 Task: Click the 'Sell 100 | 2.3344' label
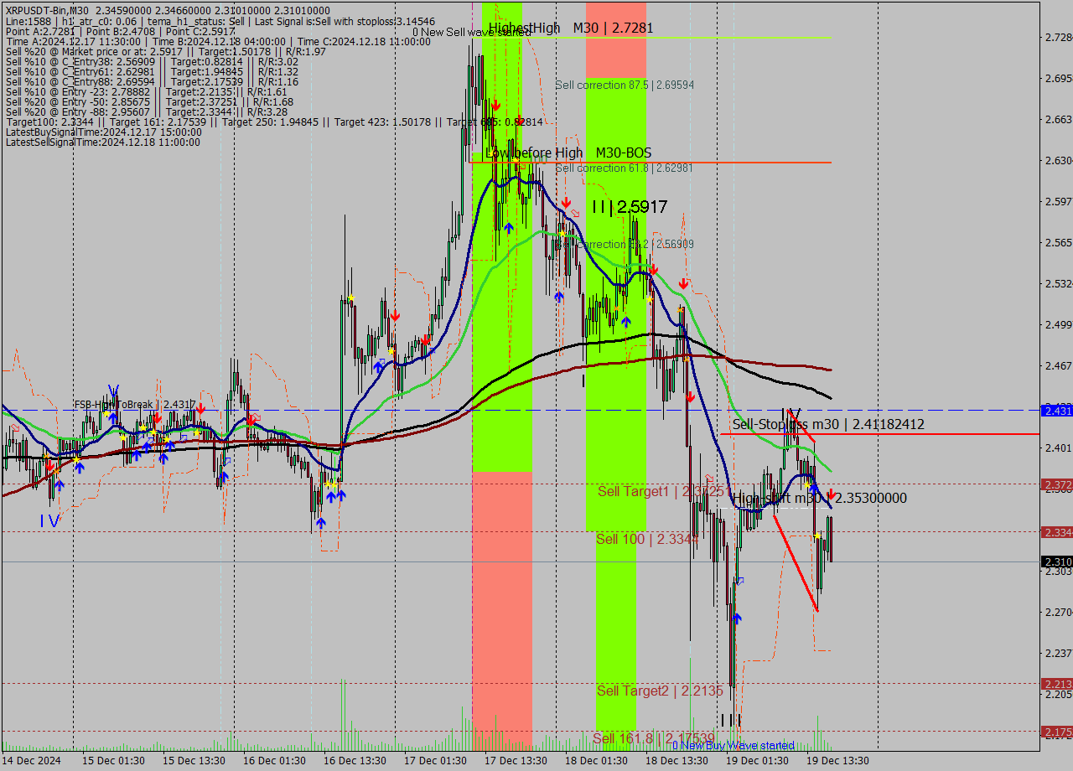tap(646, 539)
